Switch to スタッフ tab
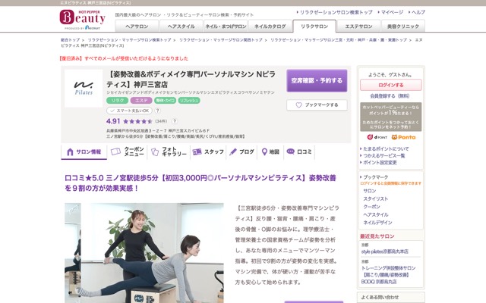Viewport: 486px width, 303px height. 208,151
